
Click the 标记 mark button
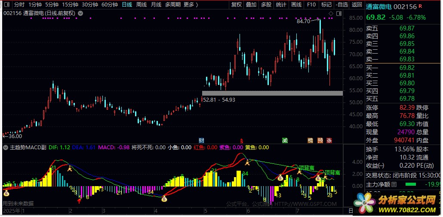[326, 5]
